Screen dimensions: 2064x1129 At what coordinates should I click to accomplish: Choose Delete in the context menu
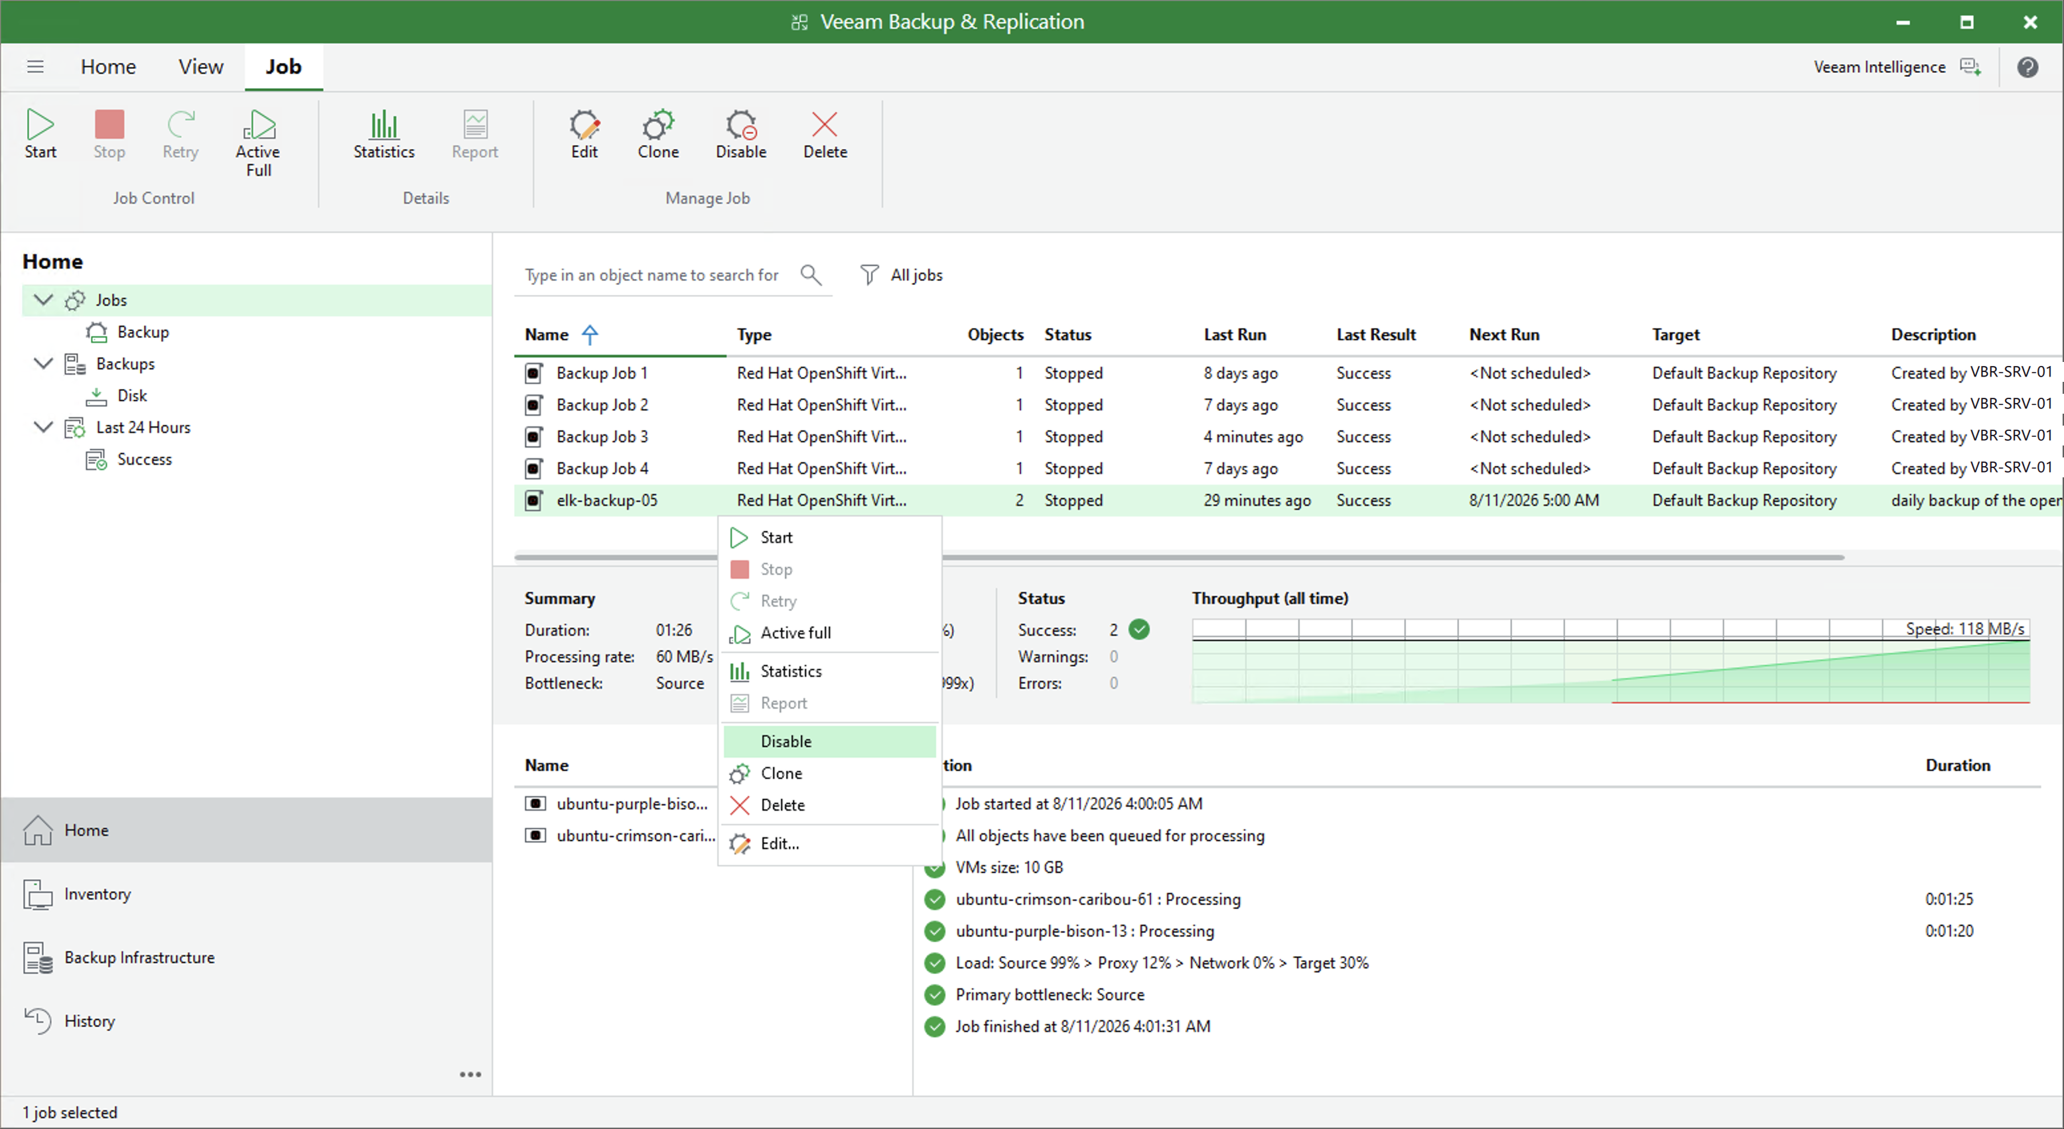click(x=829, y=805)
